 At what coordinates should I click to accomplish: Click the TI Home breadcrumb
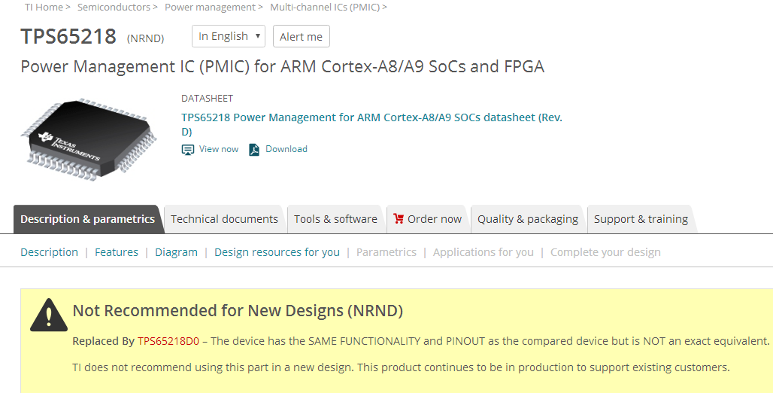click(44, 7)
